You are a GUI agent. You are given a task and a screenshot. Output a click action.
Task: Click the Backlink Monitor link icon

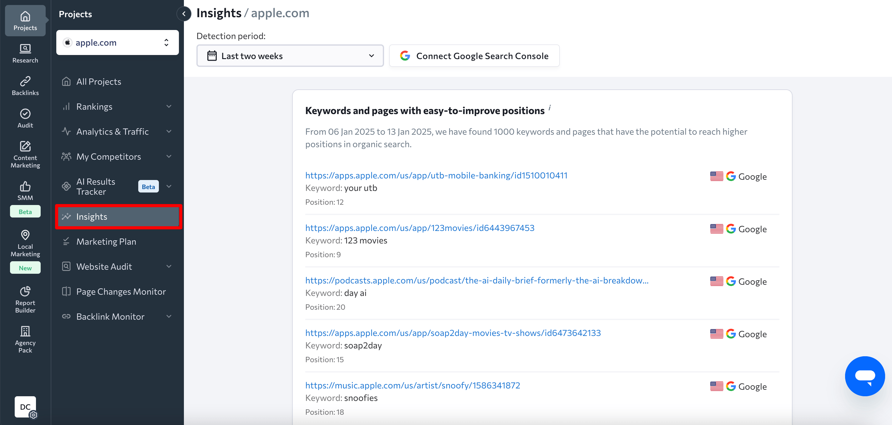click(x=66, y=316)
